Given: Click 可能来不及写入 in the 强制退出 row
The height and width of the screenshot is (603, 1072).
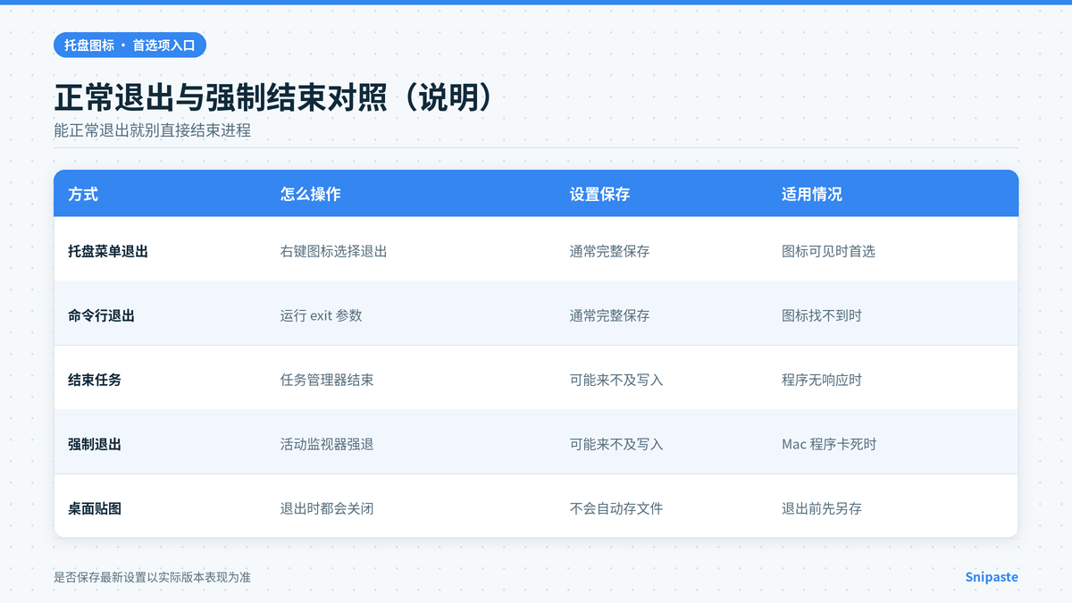Looking at the screenshot, I should point(616,444).
